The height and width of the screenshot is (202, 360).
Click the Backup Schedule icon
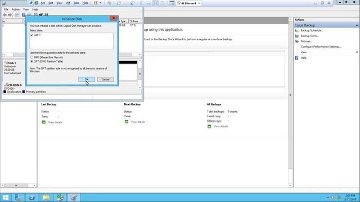point(296,30)
